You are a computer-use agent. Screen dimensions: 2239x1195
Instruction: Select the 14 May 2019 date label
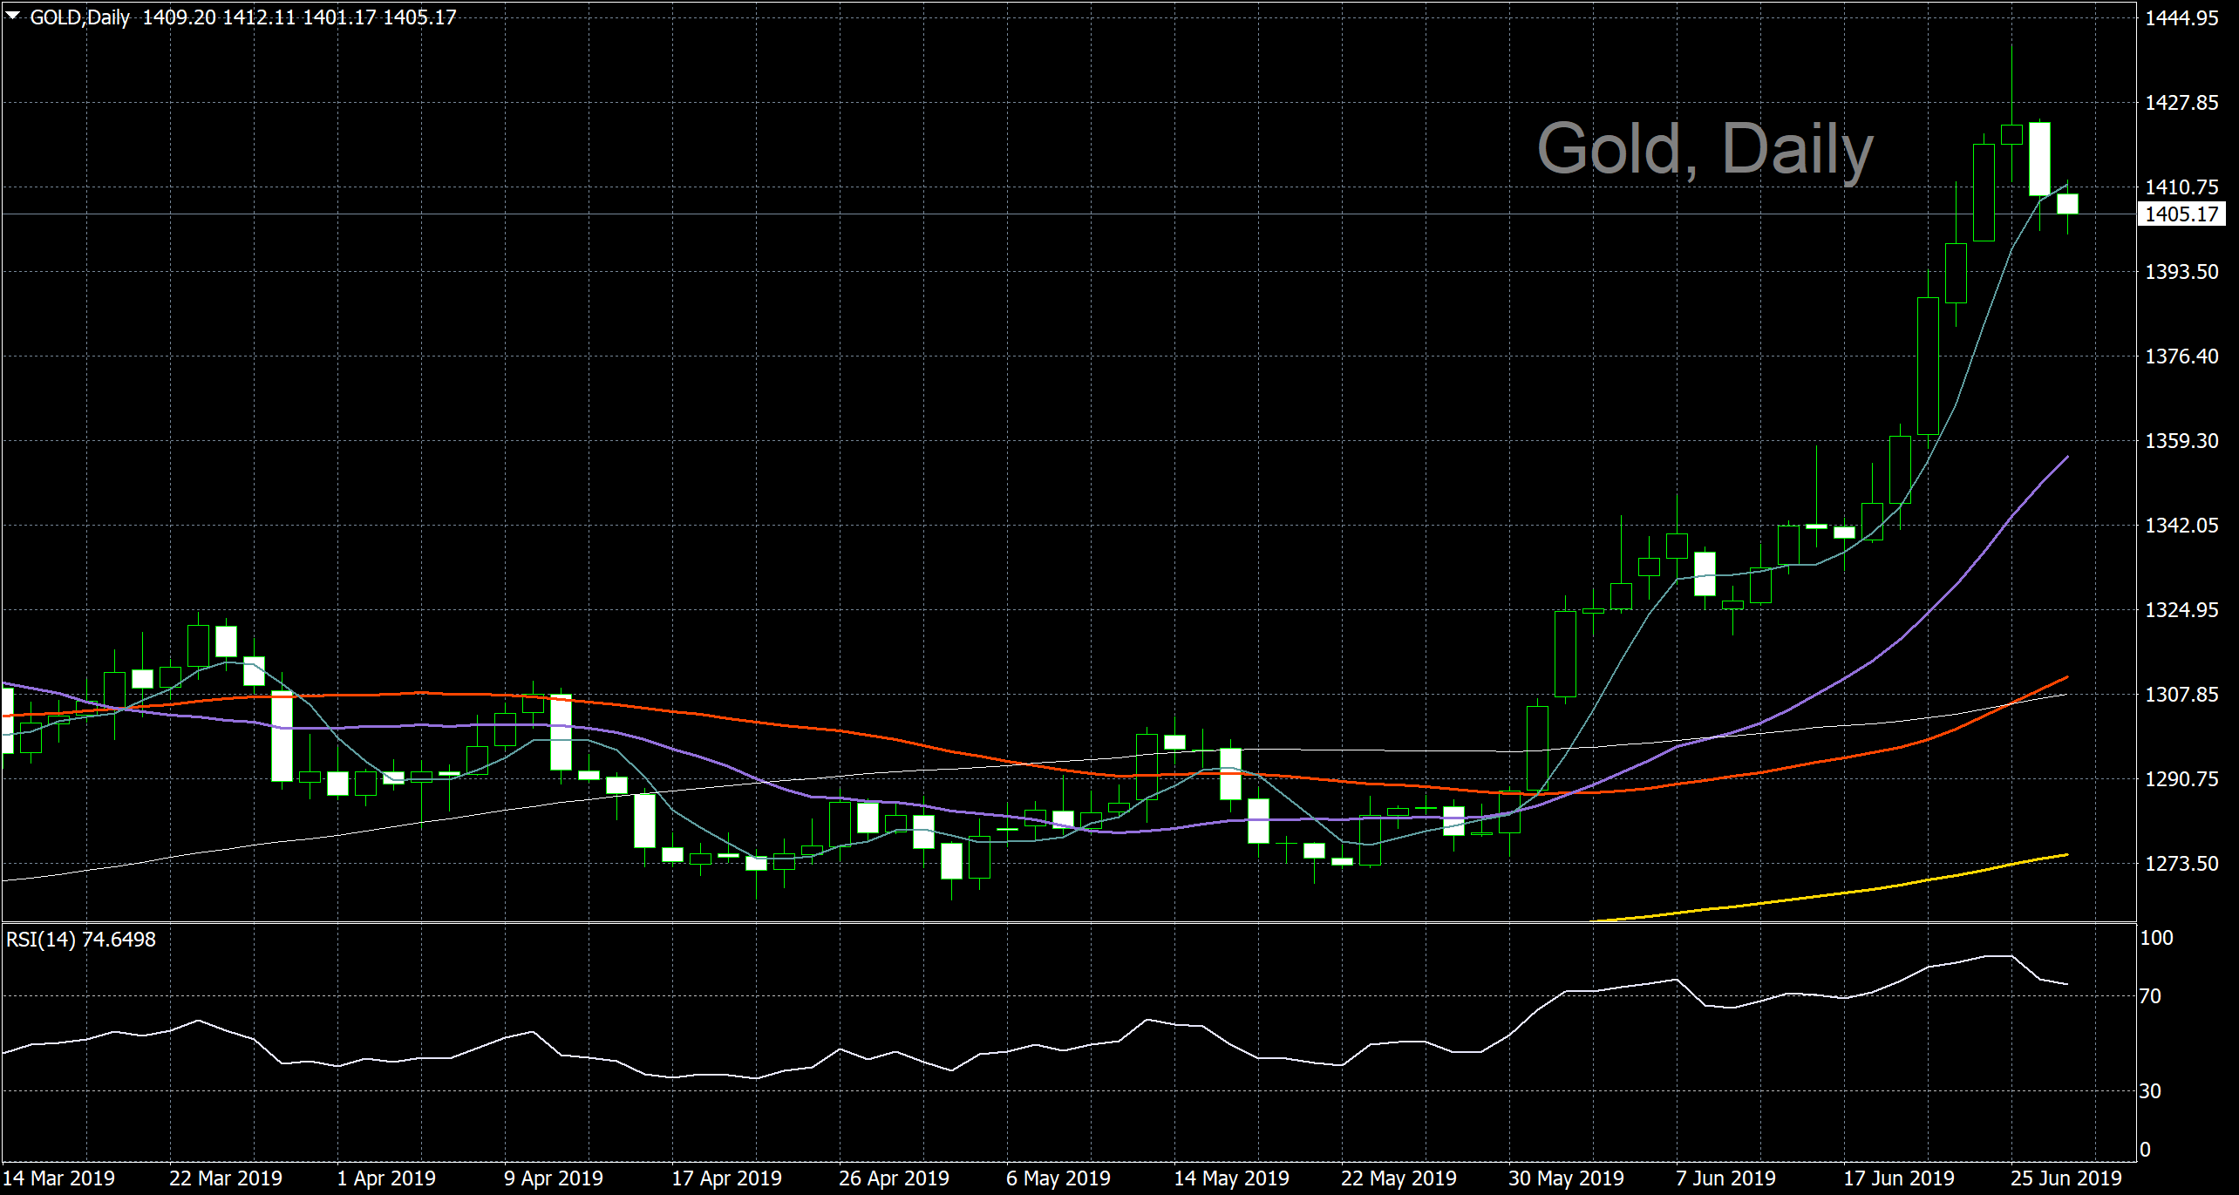click(1231, 1178)
